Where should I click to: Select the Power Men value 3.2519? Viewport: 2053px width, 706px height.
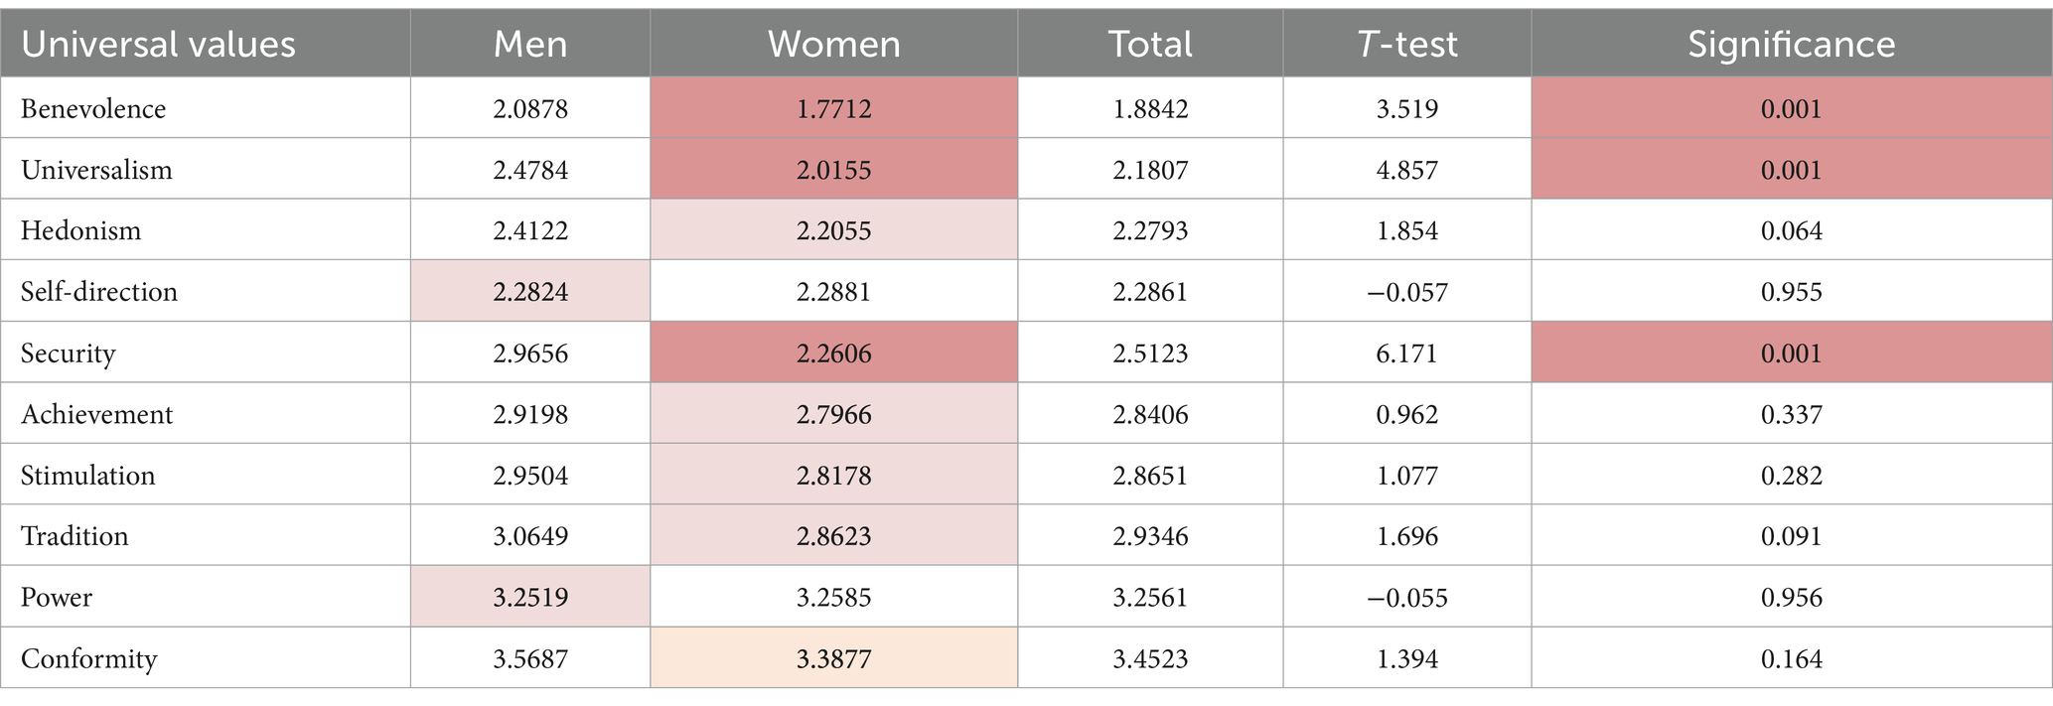(x=530, y=598)
